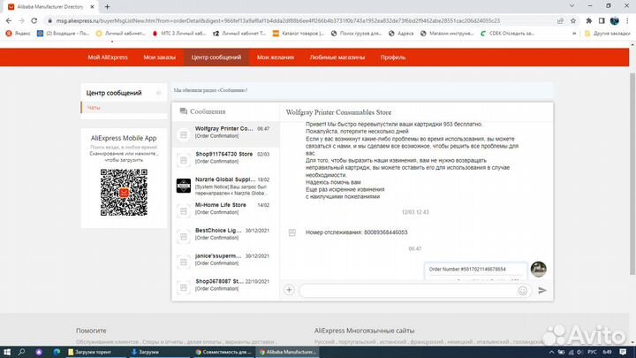636x358 pixels.
Task: Open Профиль page
Action: click(393, 57)
